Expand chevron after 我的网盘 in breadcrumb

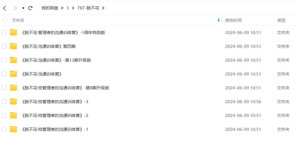62,8
